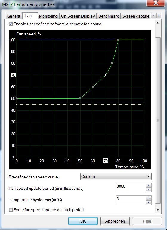Click the Abbrechen button
167x230 pixels.
(115, 221)
